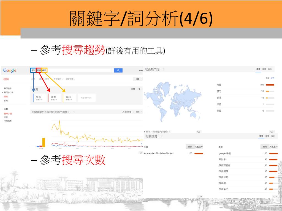Click the 學術網 related query
The image size is (282, 211).
[222, 183]
